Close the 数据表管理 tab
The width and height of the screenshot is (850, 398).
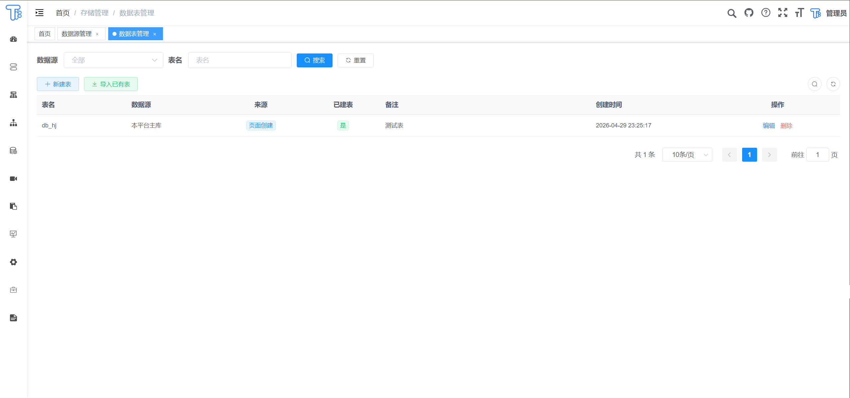[155, 34]
